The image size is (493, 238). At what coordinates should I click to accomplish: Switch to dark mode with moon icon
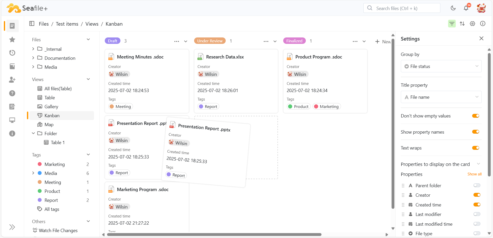click(453, 8)
